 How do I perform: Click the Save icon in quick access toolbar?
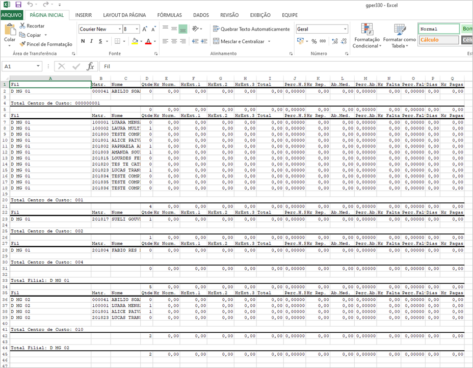(18, 5)
